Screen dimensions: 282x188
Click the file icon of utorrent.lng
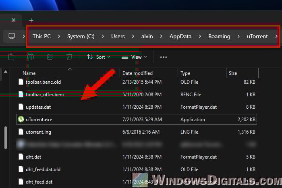[21, 132]
